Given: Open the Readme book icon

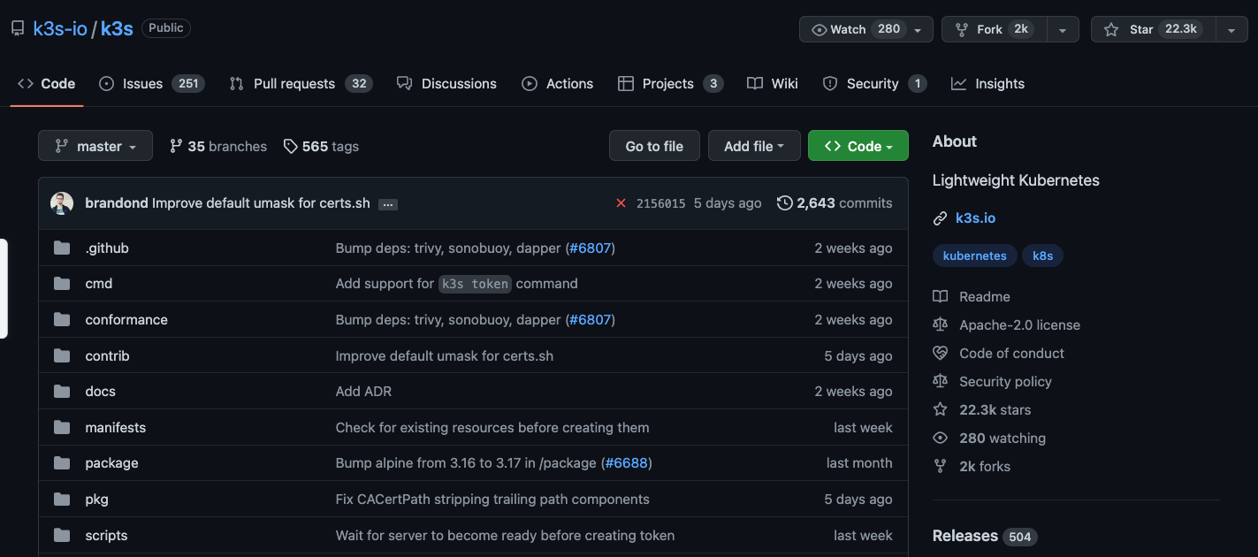Looking at the screenshot, I should pyautogui.click(x=940, y=297).
